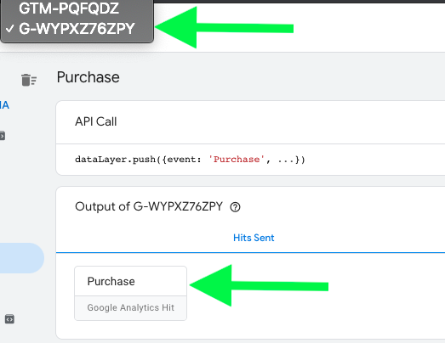The image size is (445, 343).
Task: Click the partially visible sidebar icon near API Call
Action: click(3, 136)
